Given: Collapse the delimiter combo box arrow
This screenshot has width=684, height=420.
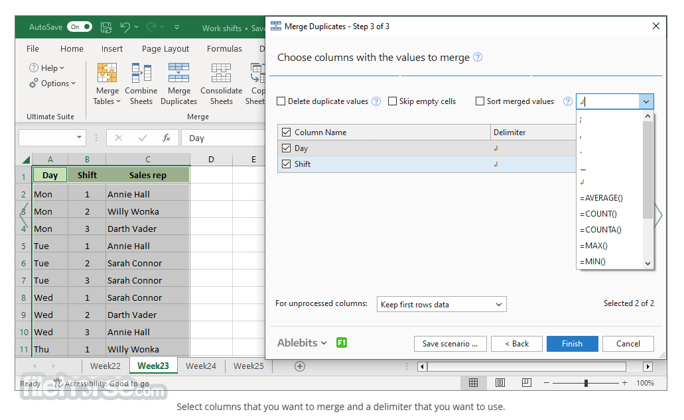Looking at the screenshot, I should pyautogui.click(x=646, y=101).
